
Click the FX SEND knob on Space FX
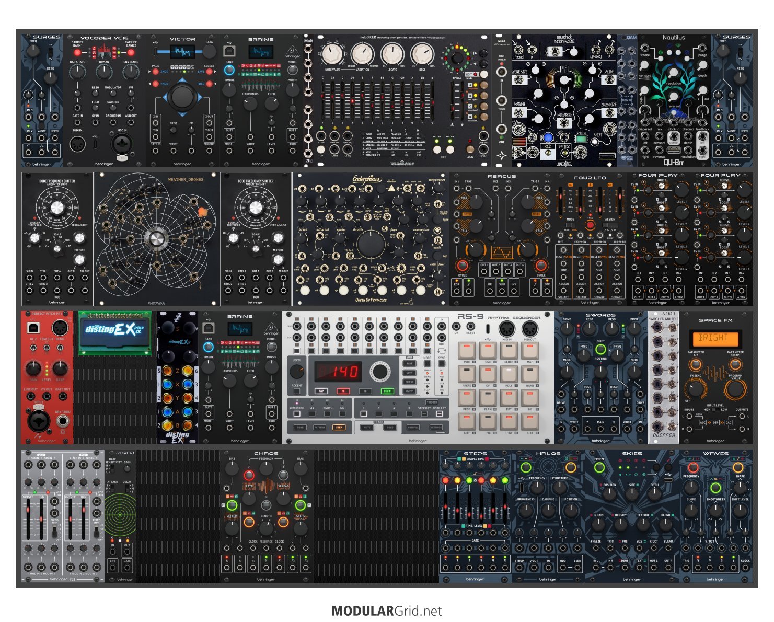coord(696,388)
